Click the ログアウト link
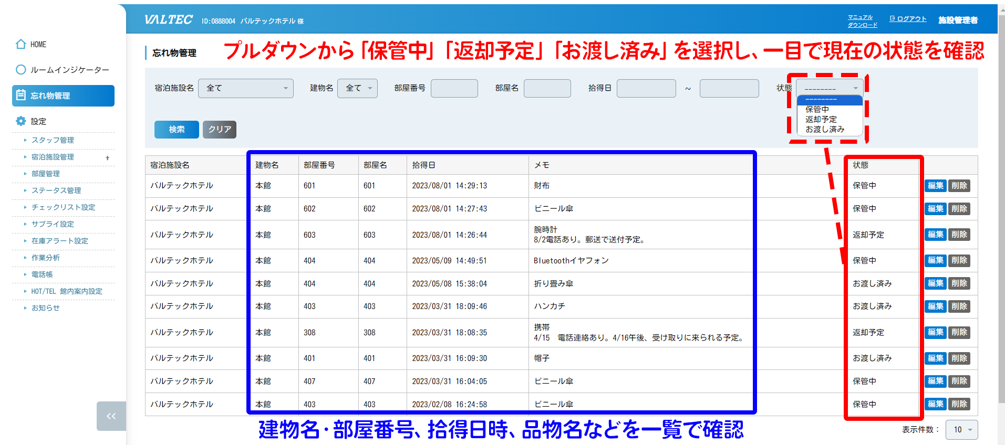 pyautogui.click(x=908, y=19)
